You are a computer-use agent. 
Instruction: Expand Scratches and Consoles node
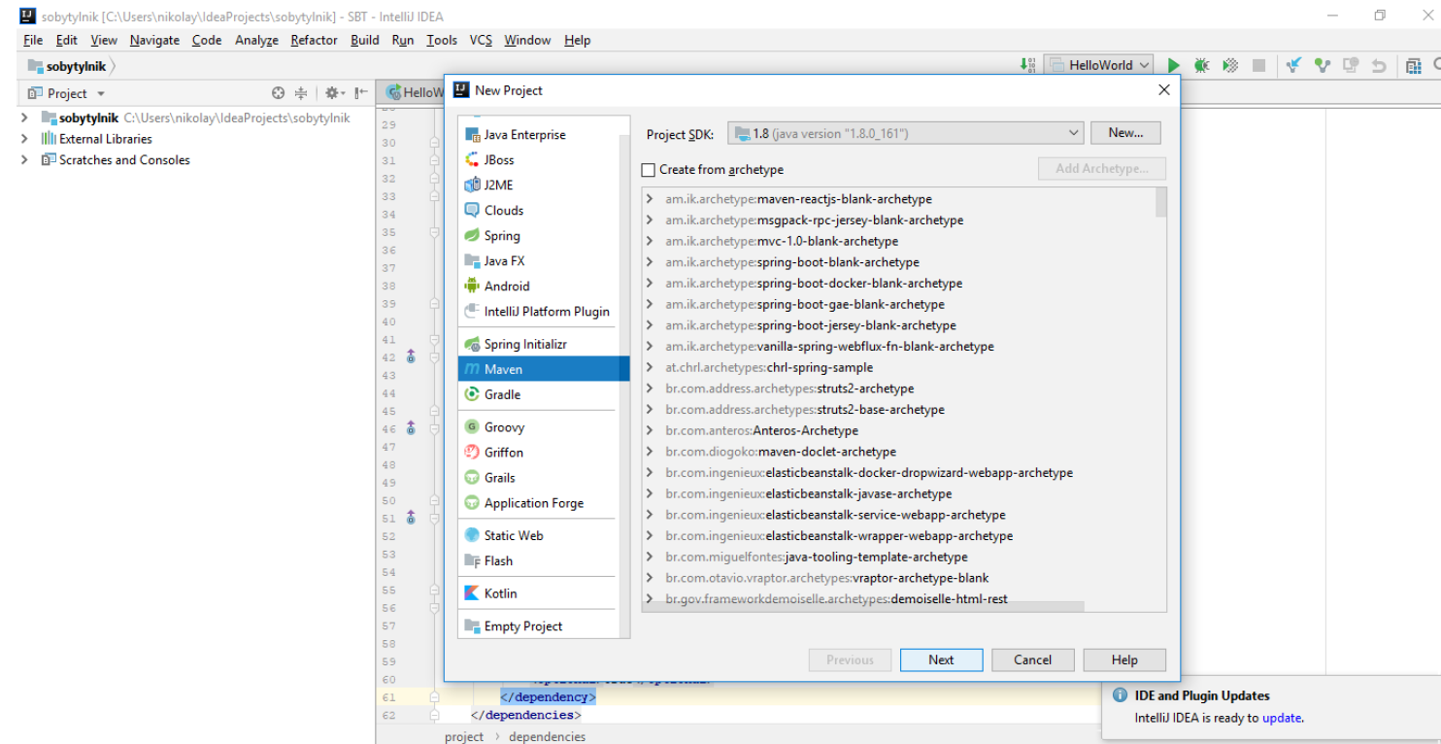(x=24, y=160)
